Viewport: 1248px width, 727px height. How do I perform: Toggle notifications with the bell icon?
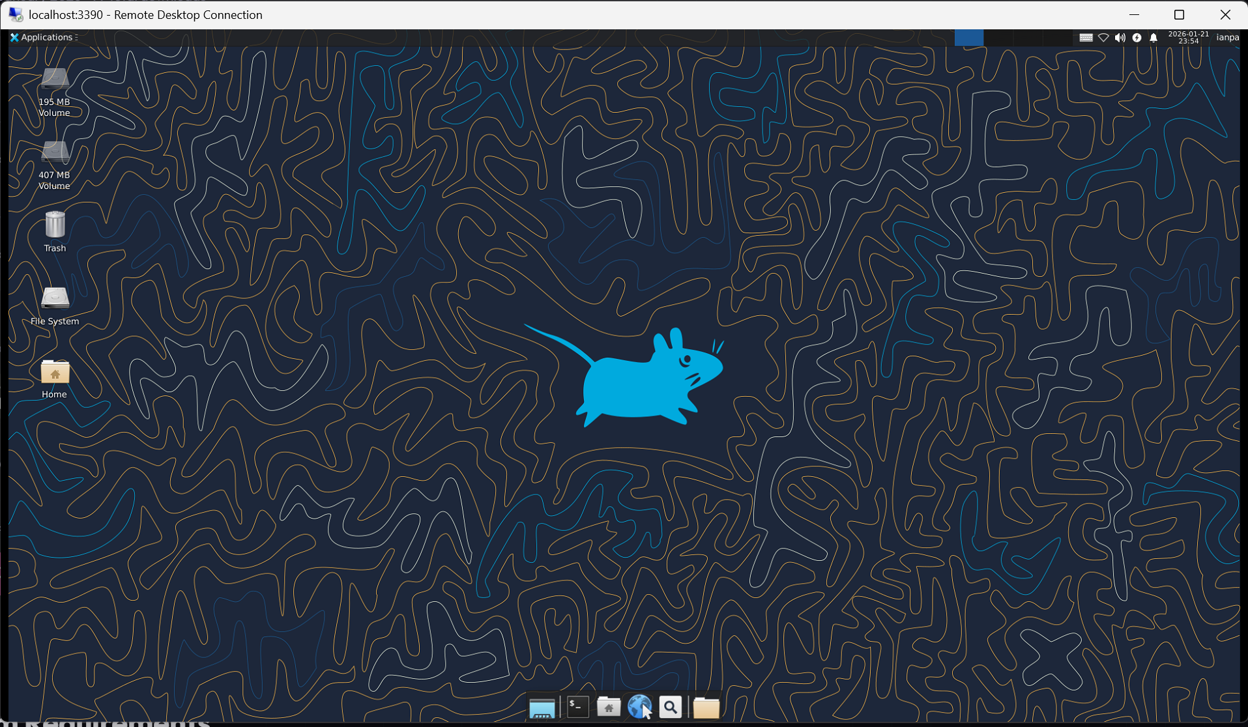click(x=1154, y=37)
